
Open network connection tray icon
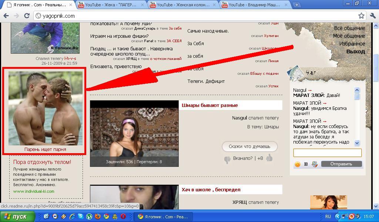(345, 216)
